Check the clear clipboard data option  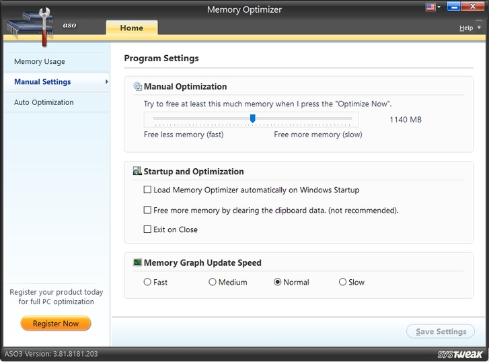tap(147, 210)
